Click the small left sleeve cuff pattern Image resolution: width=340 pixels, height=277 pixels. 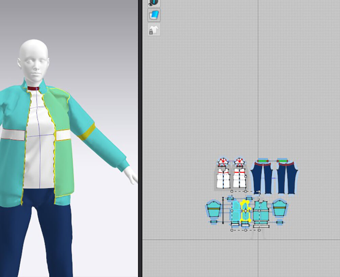click(213, 222)
